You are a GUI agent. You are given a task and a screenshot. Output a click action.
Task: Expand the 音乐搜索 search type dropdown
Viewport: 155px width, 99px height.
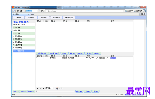24,11
